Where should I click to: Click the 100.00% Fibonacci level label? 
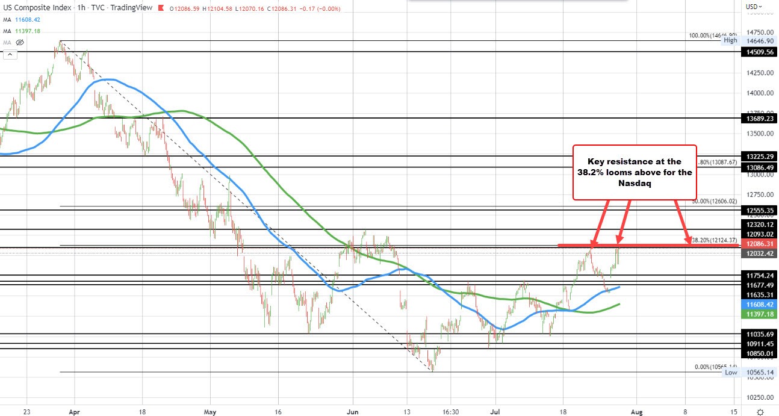pos(713,36)
